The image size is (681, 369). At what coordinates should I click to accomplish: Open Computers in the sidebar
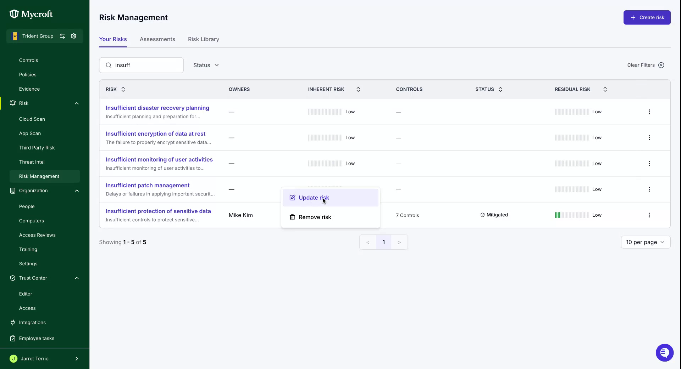point(32,221)
